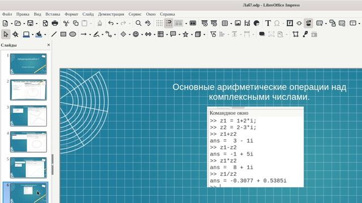Expand the Insert Table dropdown arrow
362x203 pixels.
(x=231, y=24)
